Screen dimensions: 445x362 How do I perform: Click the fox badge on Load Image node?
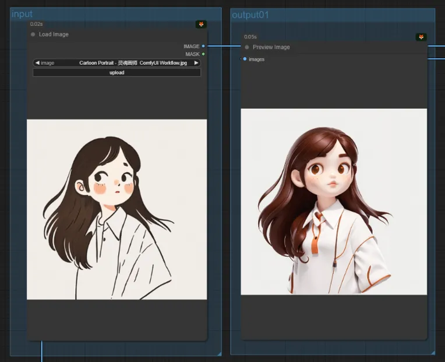(201, 24)
